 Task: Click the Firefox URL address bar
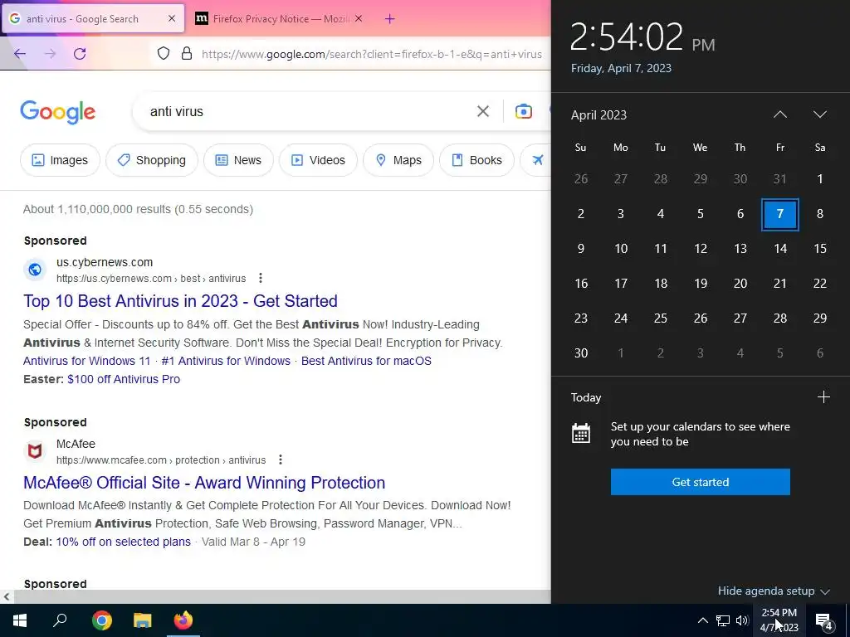coord(371,54)
